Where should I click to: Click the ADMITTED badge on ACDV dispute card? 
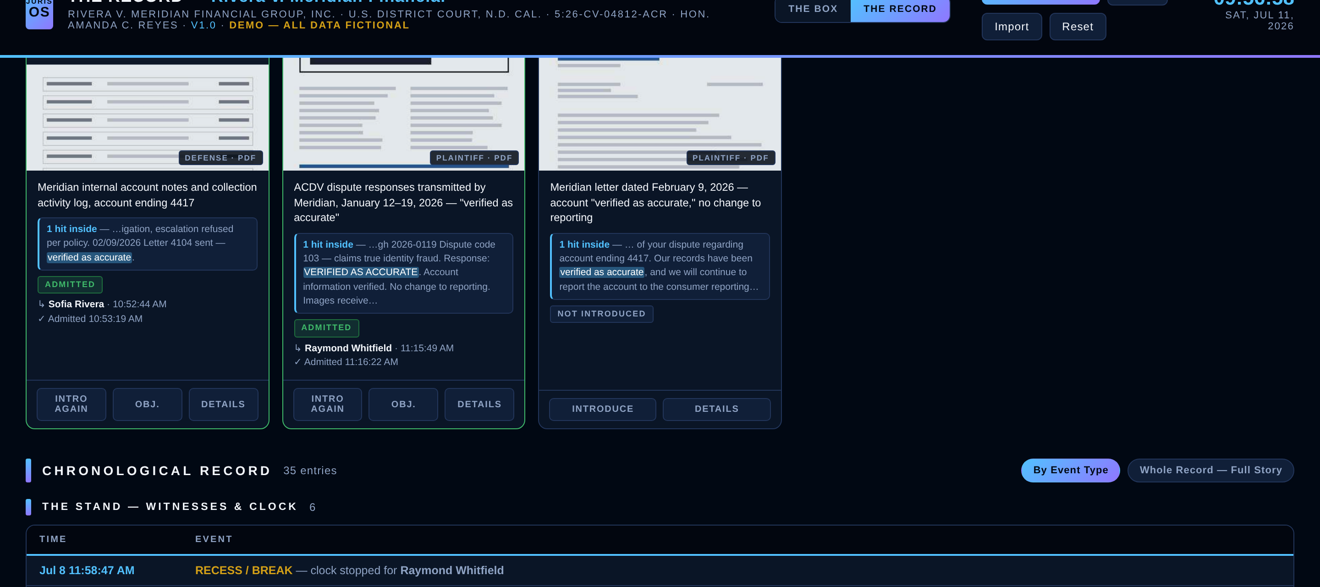[326, 327]
